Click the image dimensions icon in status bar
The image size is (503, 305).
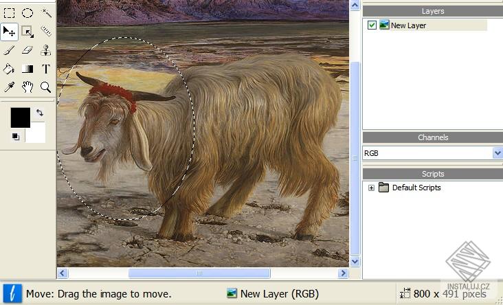tap(405, 293)
